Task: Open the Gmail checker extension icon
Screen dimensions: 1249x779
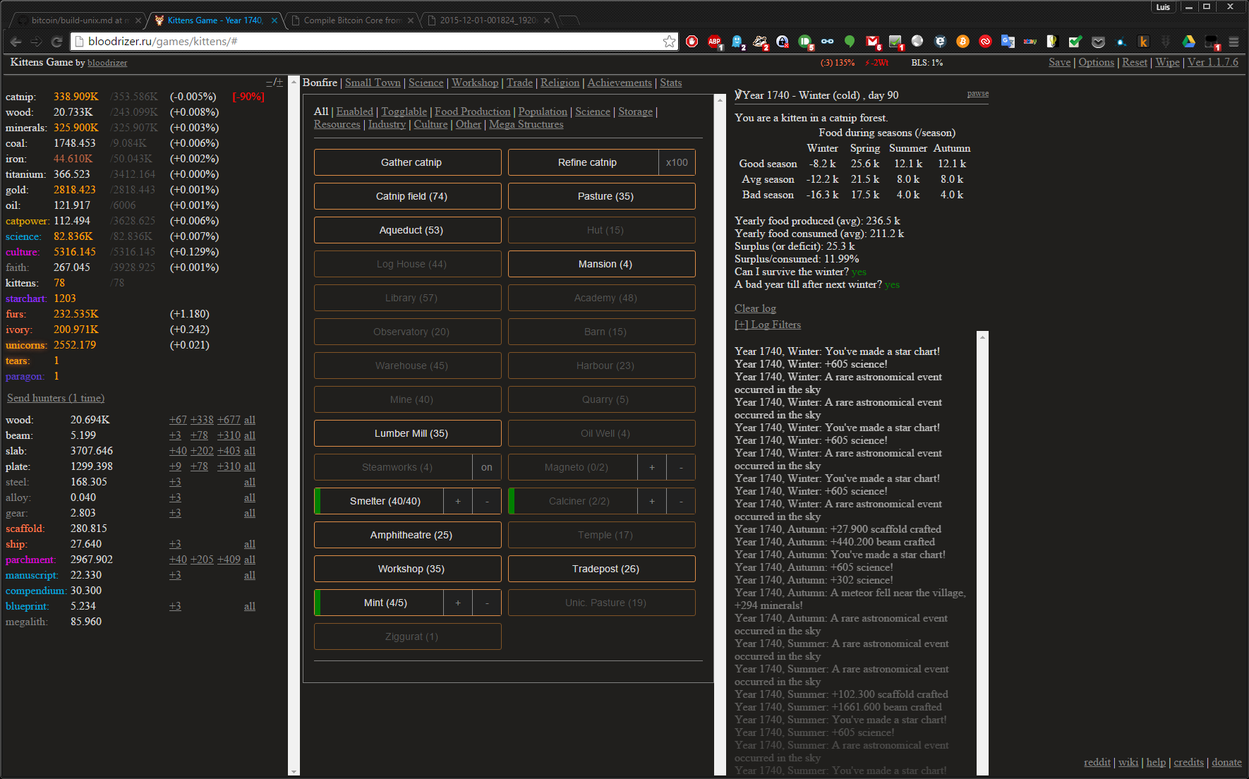Action: coord(872,42)
